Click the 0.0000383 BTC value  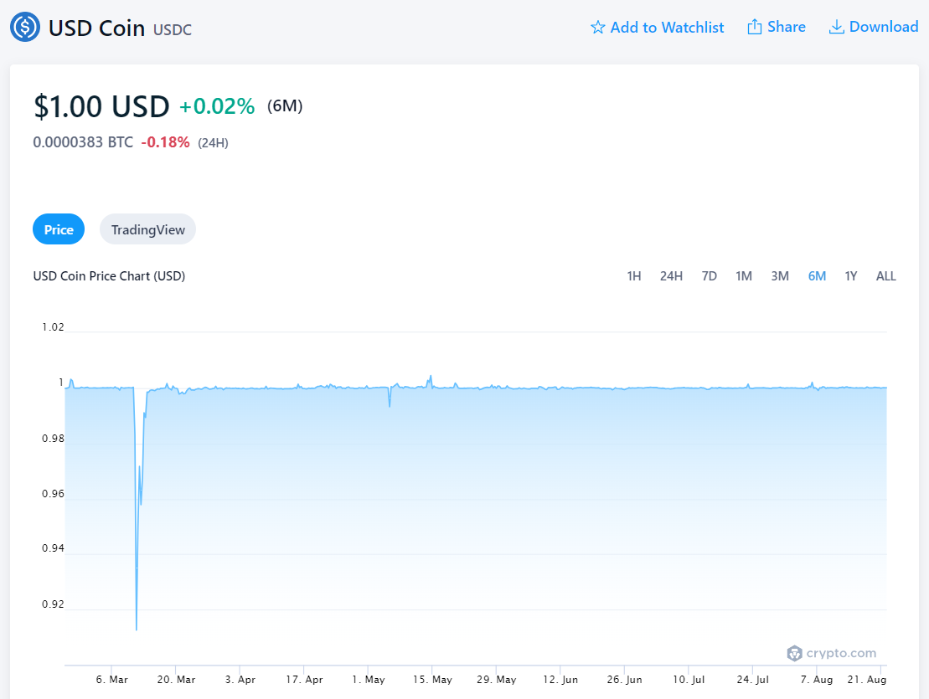[83, 142]
